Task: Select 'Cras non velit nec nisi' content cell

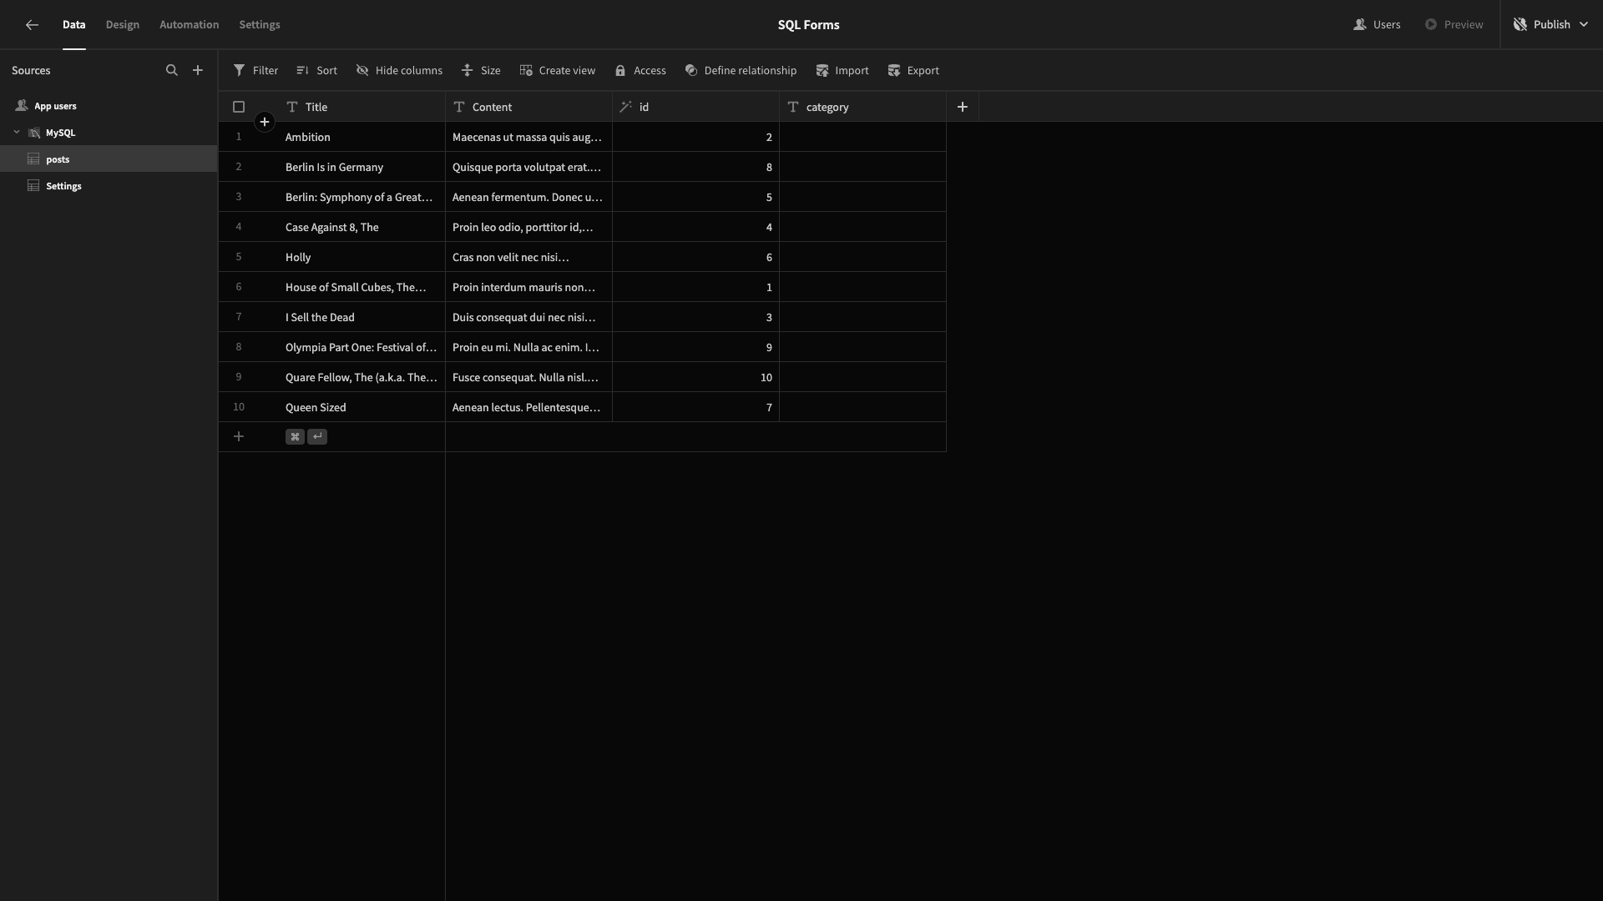Action: 528,257
